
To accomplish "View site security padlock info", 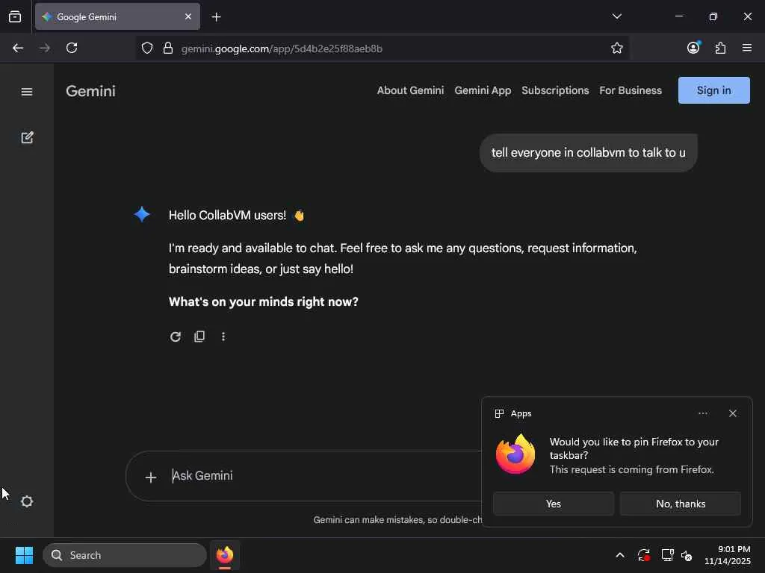I will [x=168, y=48].
